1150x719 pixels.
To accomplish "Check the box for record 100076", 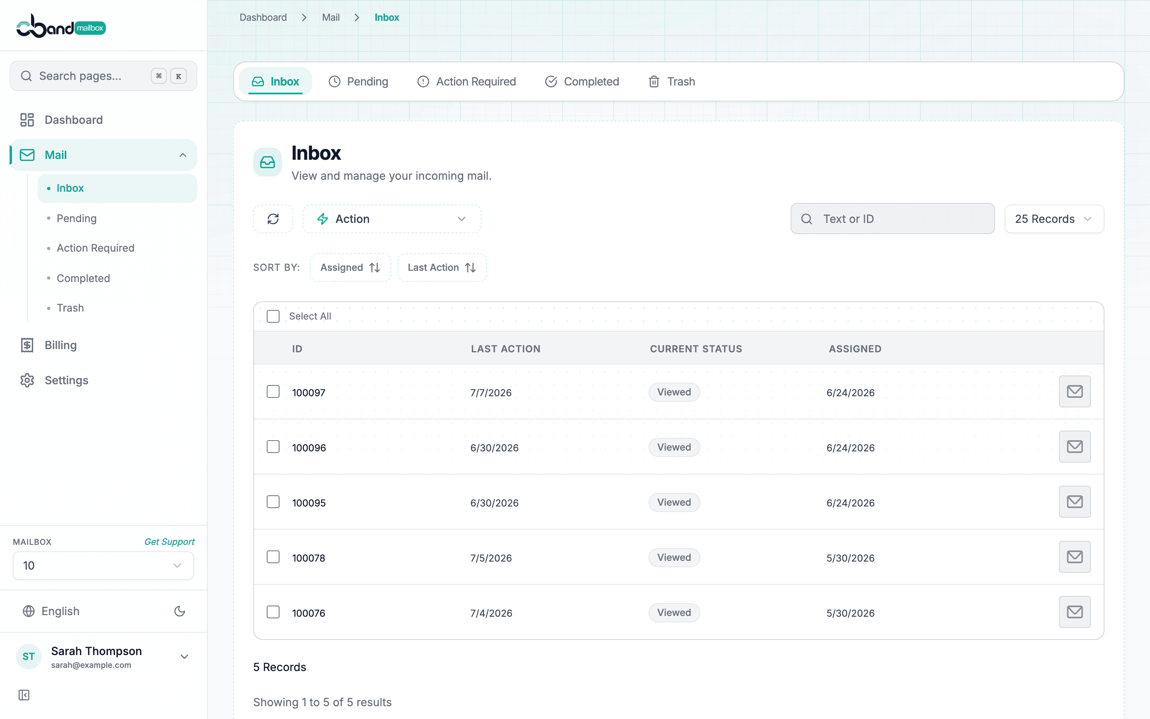I will (273, 612).
